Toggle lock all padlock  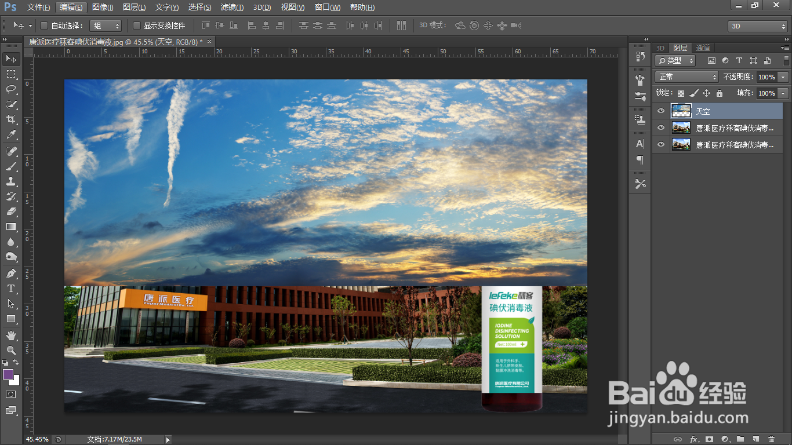coord(720,93)
